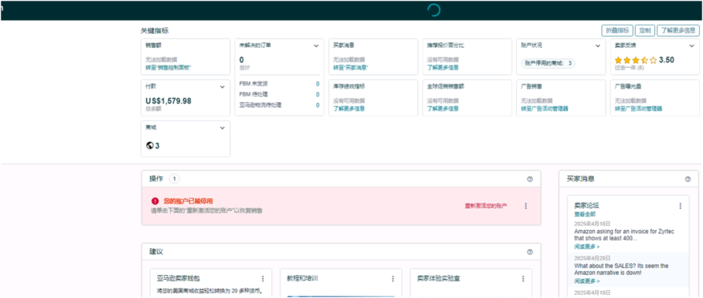Expand the 账户状况 card chevron
Viewport: 703px width, 298px height.
(598, 46)
